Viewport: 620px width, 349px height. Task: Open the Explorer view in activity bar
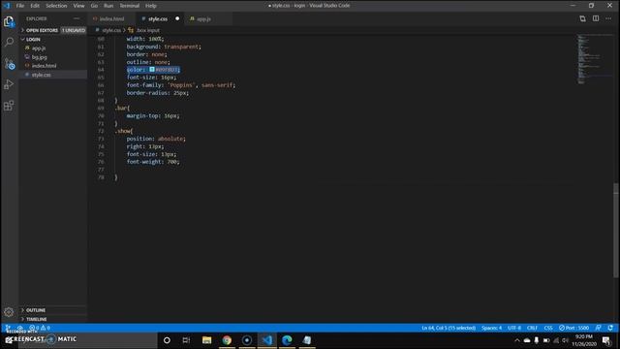click(9, 21)
